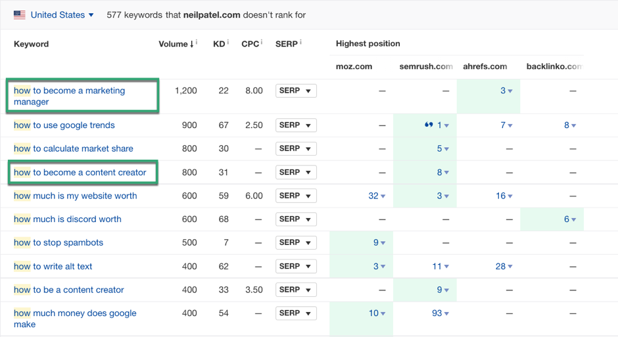Expand SERP dropdown for write alt text row
The image size is (618, 337).
pyautogui.click(x=296, y=266)
